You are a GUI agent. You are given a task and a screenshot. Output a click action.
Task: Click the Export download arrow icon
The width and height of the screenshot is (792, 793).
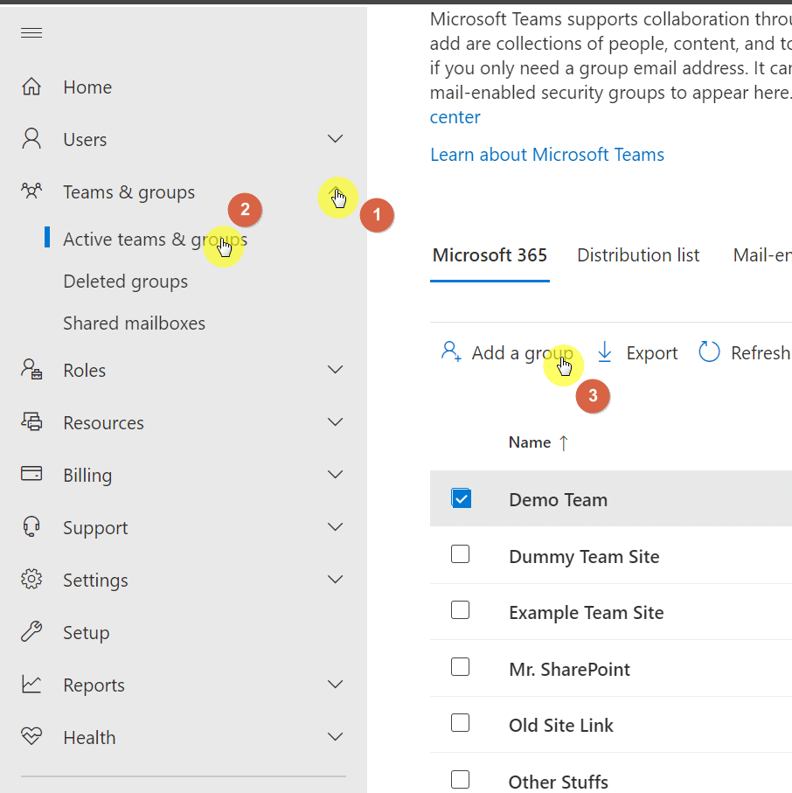[604, 352]
